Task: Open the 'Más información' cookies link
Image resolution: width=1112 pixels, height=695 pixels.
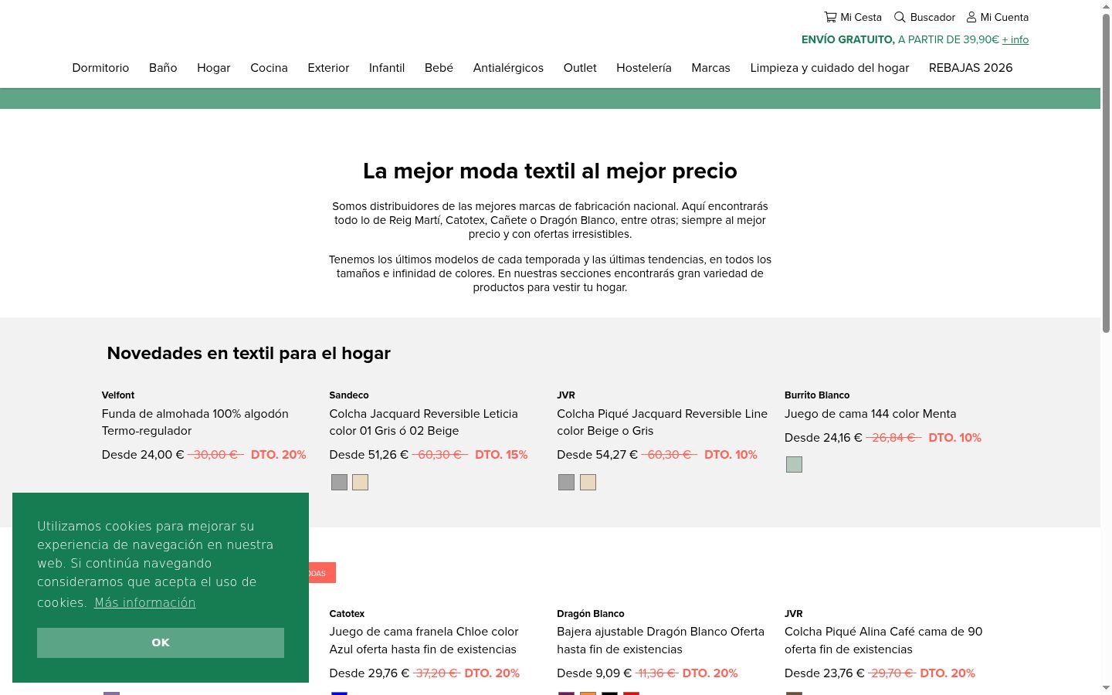Action: click(x=145, y=602)
